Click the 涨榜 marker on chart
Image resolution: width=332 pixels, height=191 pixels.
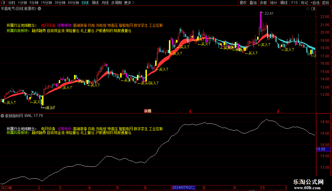point(147,111)
